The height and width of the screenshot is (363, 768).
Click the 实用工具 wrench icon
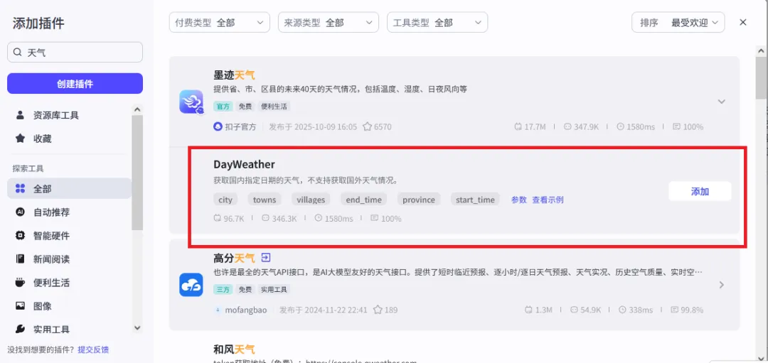point(20,329)
